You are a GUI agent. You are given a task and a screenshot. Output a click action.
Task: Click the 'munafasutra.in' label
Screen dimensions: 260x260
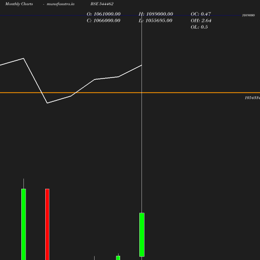coord(60,4)
